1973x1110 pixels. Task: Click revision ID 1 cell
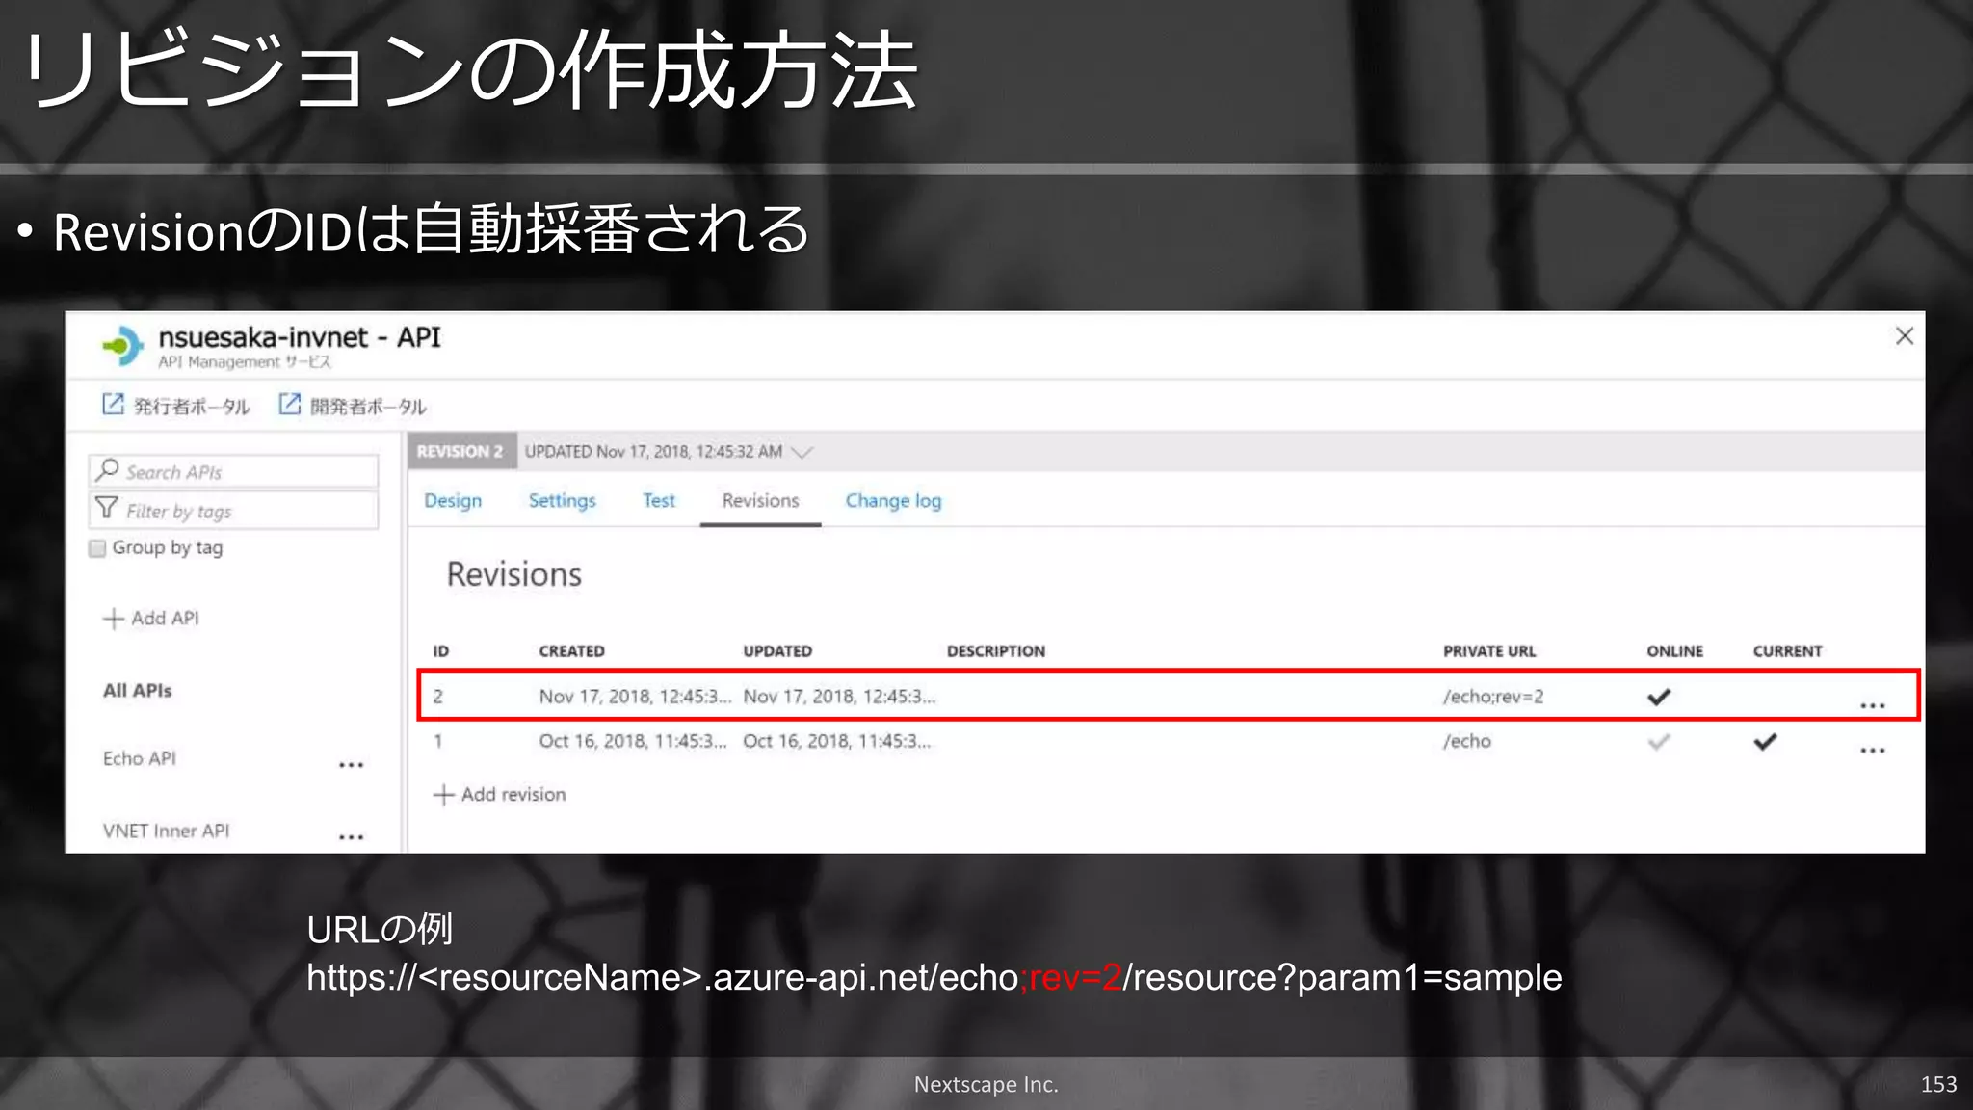click(438, 742)
